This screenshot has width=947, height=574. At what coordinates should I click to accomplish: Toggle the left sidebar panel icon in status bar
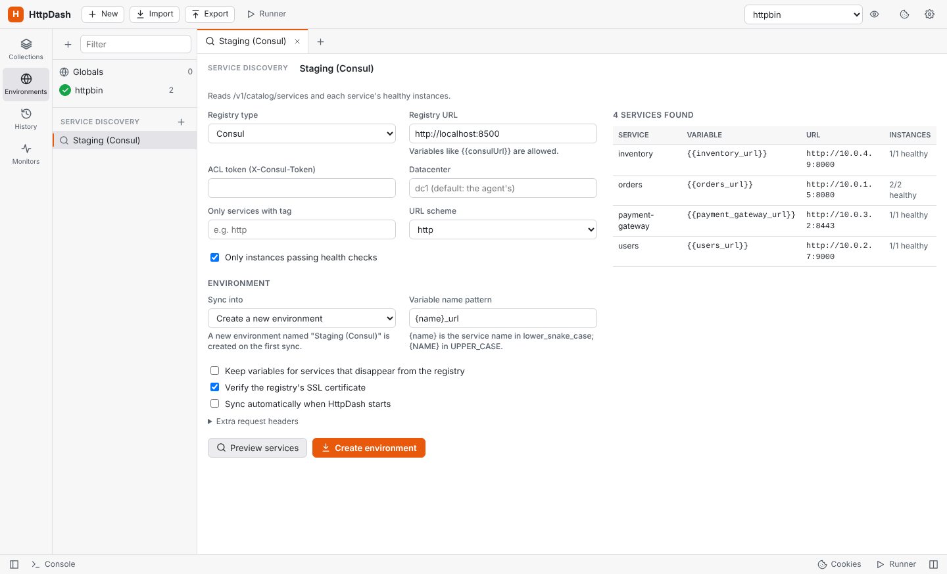14,564
